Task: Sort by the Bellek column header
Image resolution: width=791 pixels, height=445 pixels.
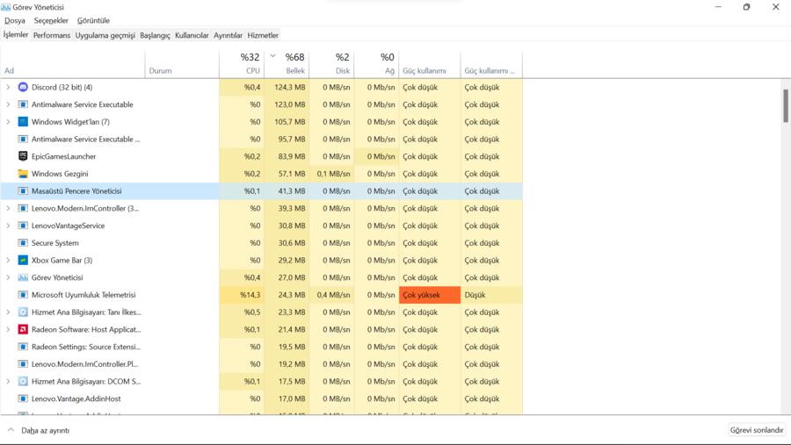Action: [287, 64]
